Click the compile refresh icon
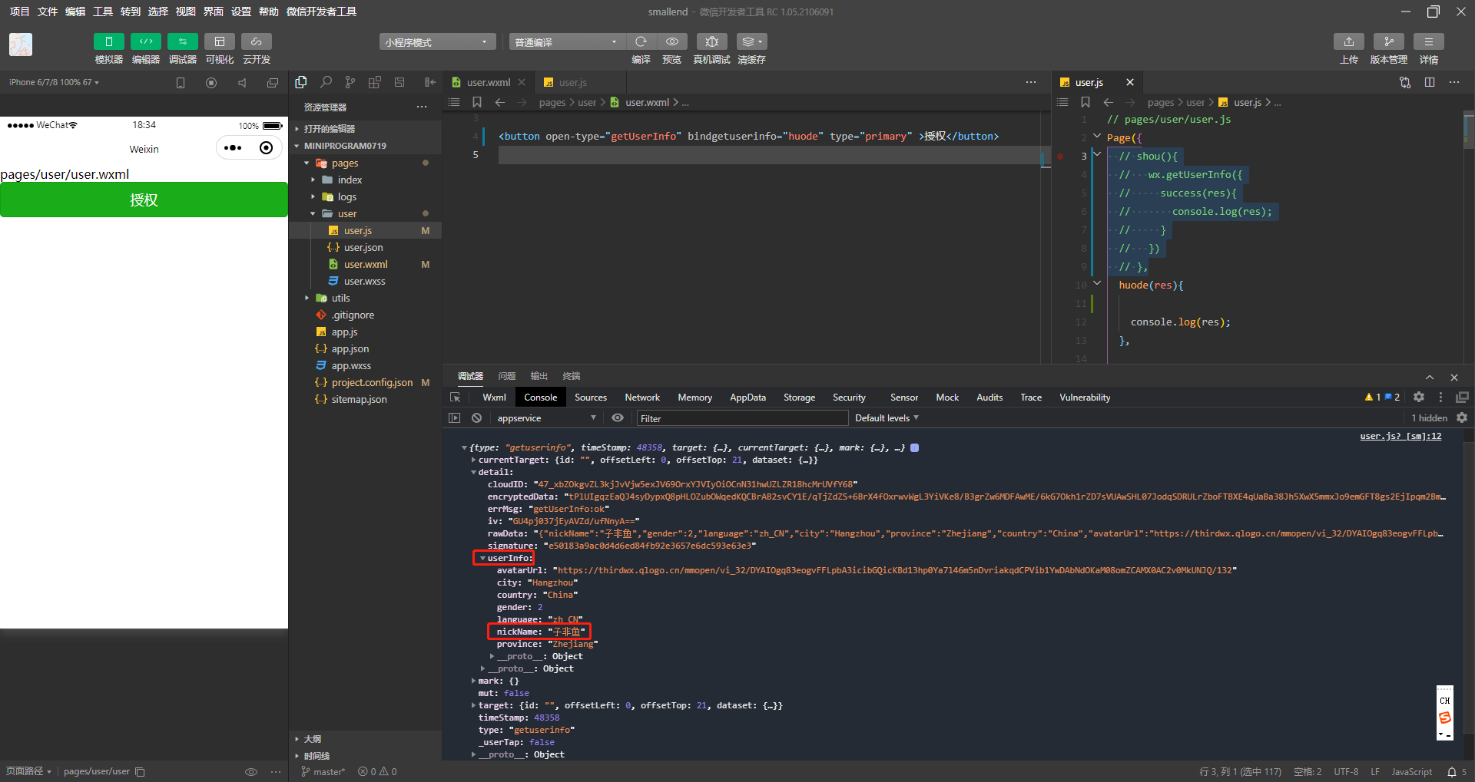Screen dimensions: 1475x782 click(x=641, y=41)
